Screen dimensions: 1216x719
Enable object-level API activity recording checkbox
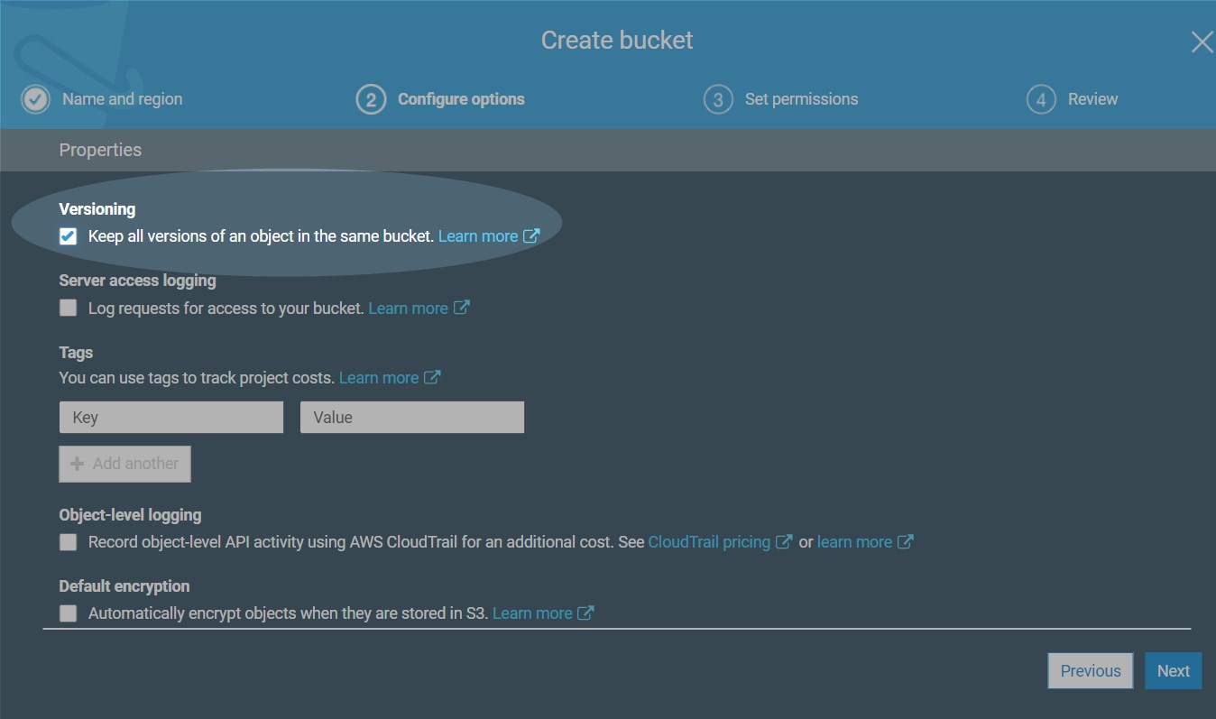(69, 542)
